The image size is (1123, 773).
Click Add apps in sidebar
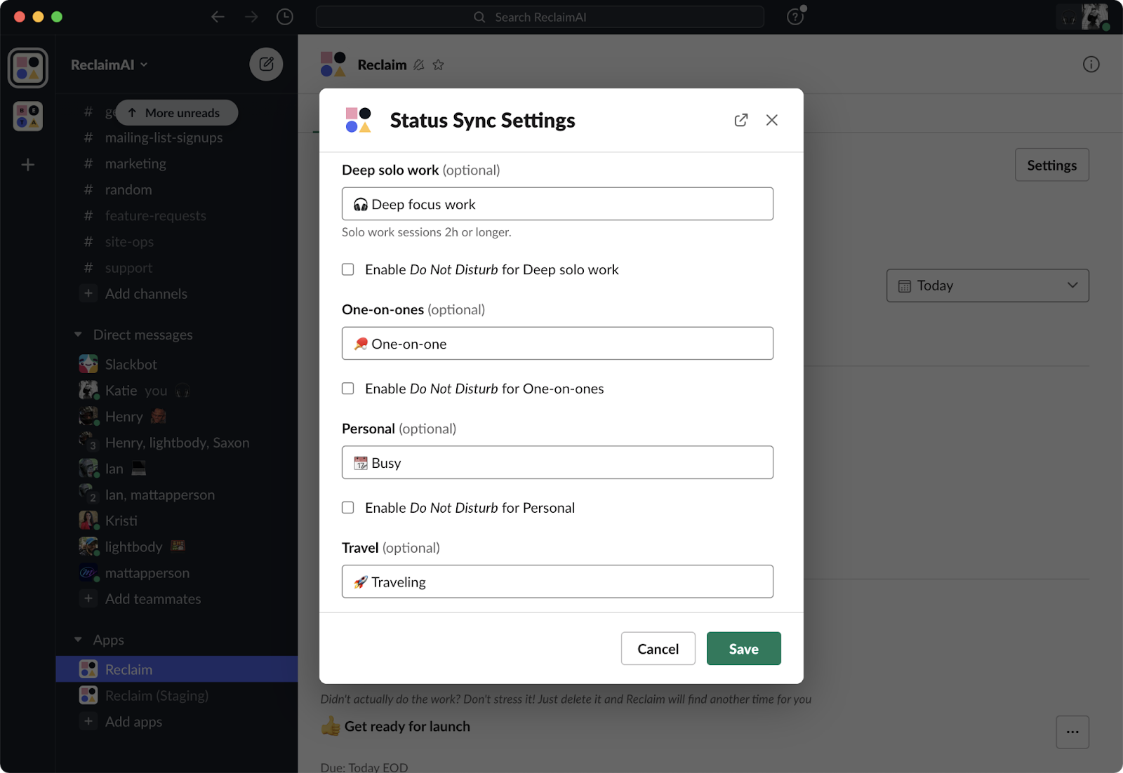coord(133,722)
